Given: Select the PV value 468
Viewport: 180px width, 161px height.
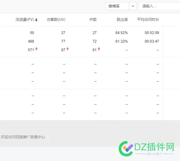Looking at the screenshot, I should point(31,41).
